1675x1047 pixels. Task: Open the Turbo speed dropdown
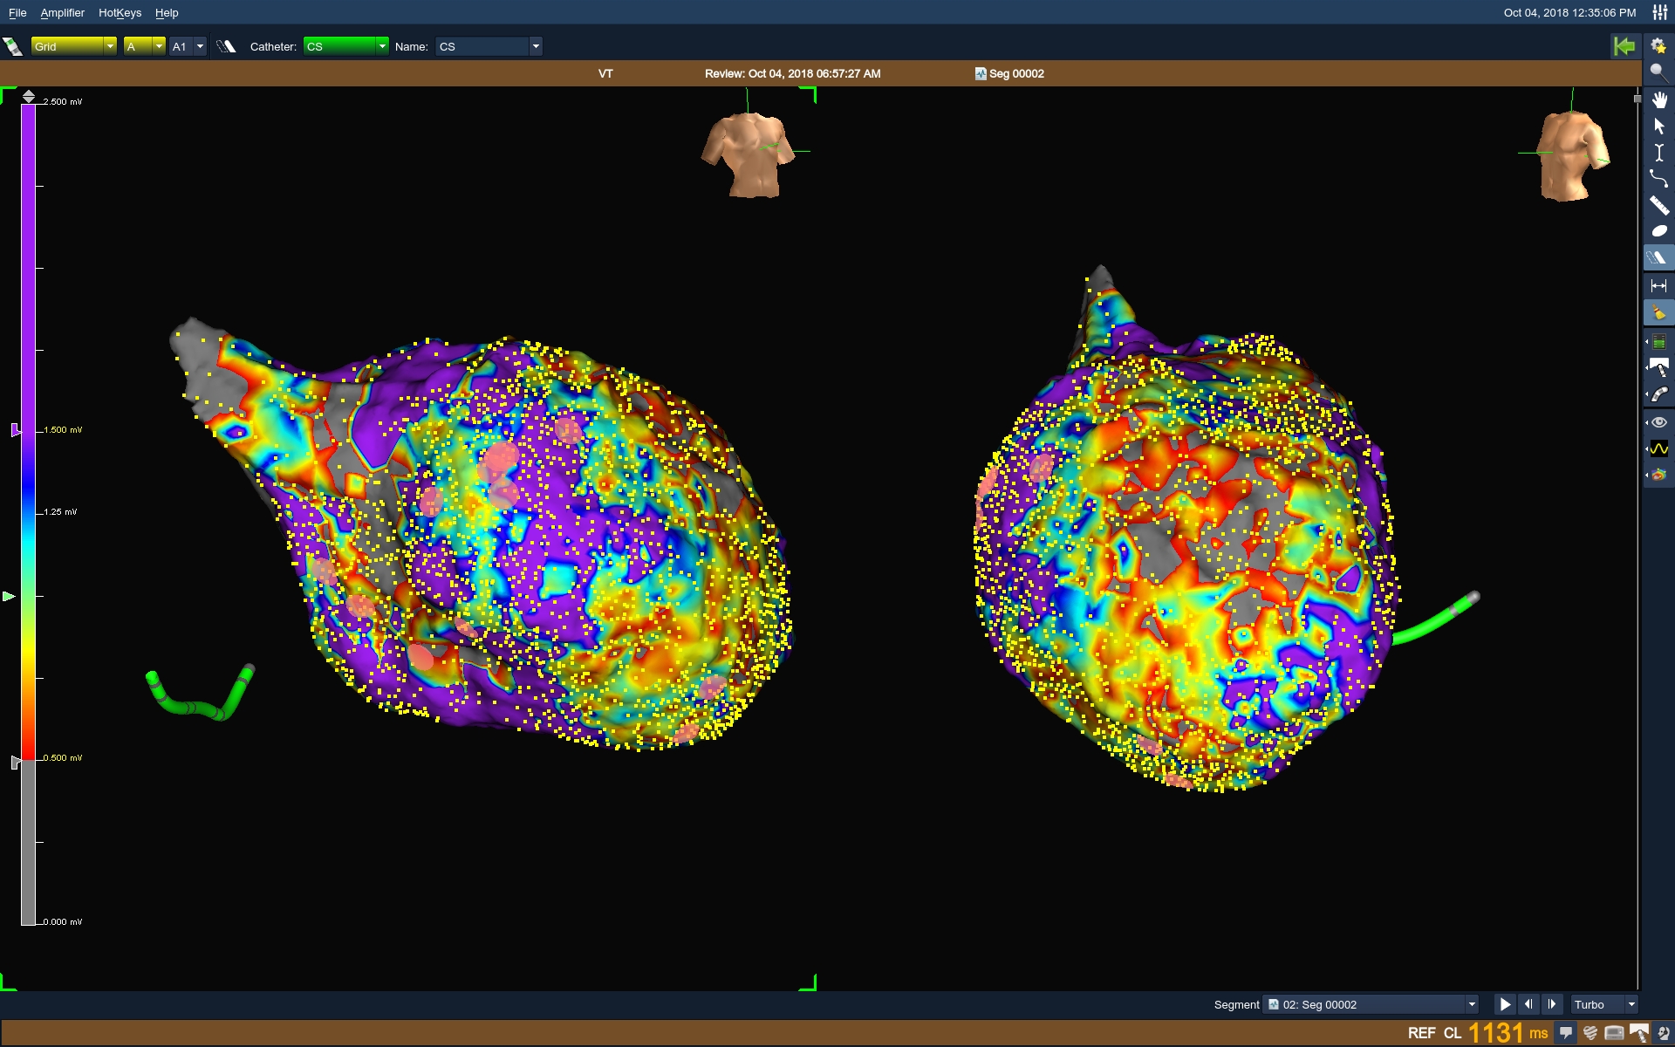1631,1004
